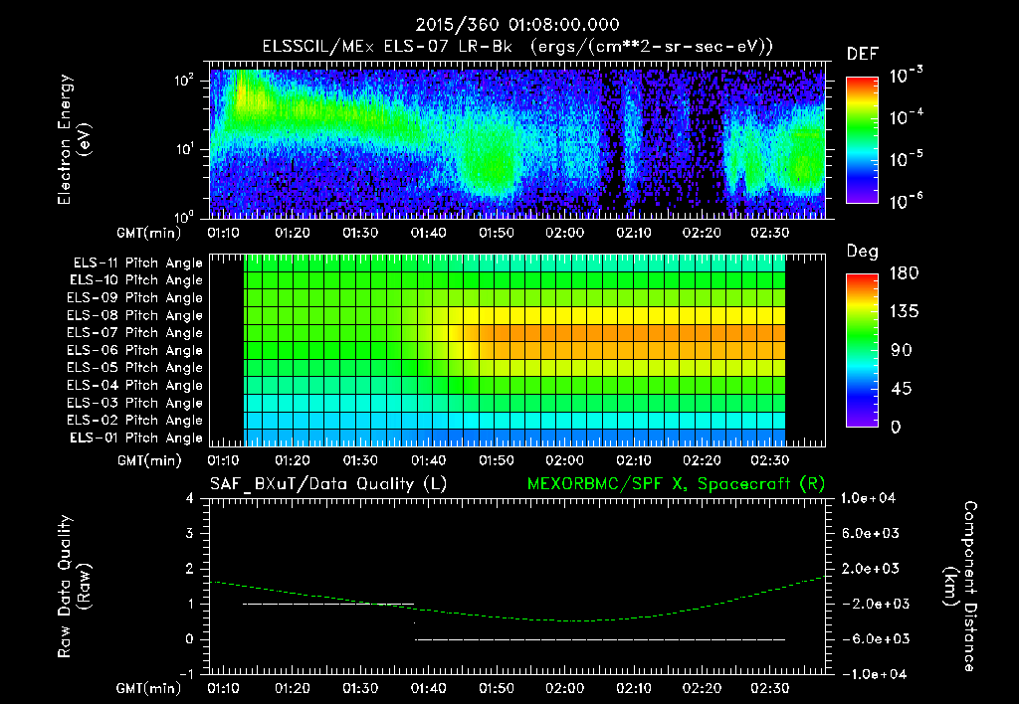Click the 90 value on Deg scale

click(901, 350)
